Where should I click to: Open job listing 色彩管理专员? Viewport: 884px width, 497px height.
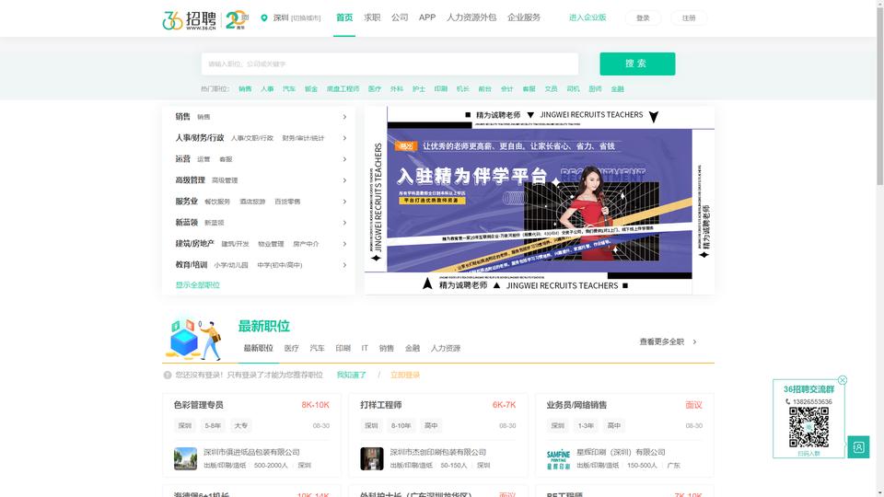[x=199, y=405]
